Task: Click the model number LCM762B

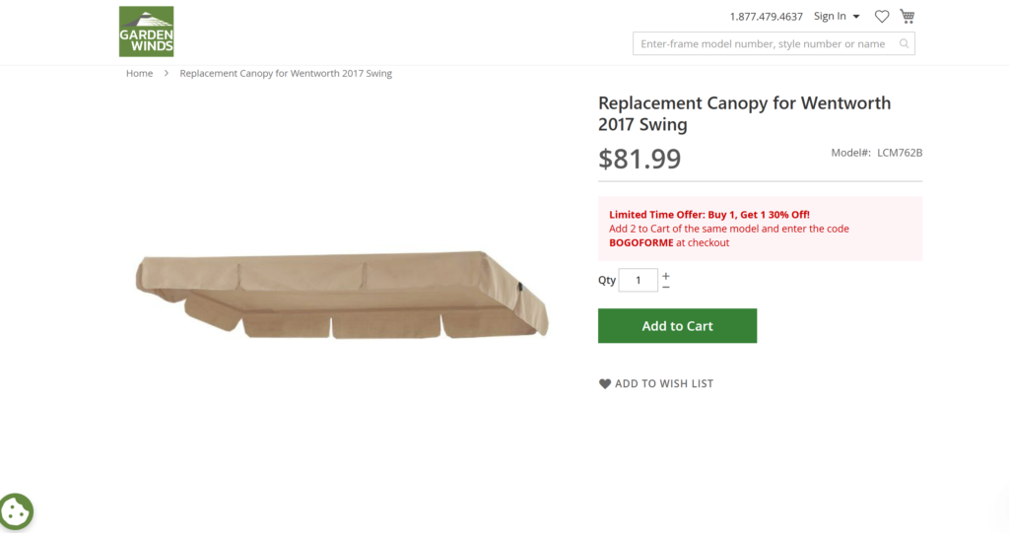Action: [899, 153]
